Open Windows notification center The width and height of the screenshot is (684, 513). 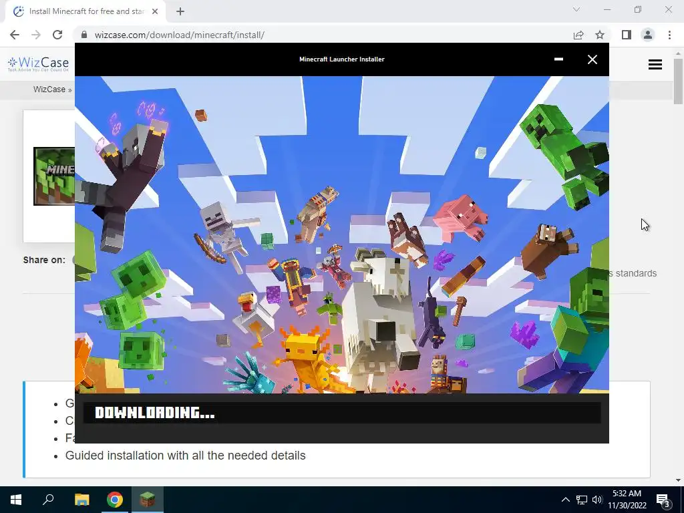tap(663, 500)
